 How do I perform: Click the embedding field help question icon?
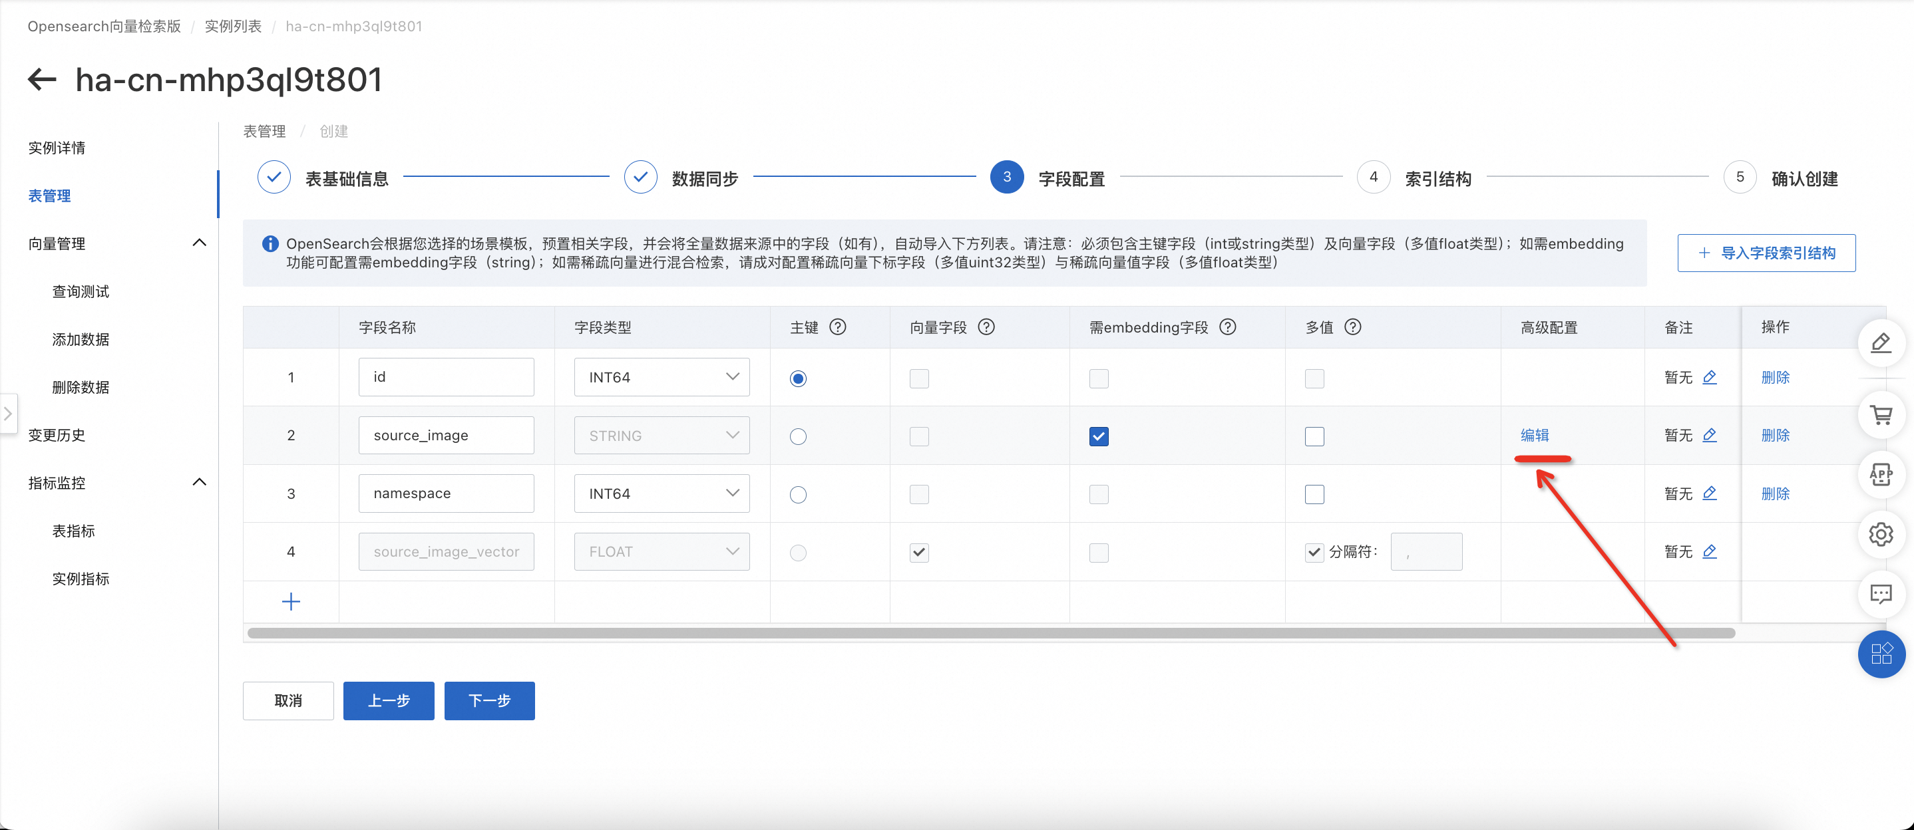click(x=1227, y=327)
